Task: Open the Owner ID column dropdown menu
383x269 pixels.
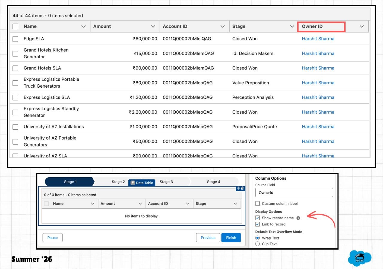Action: [362, 26]
